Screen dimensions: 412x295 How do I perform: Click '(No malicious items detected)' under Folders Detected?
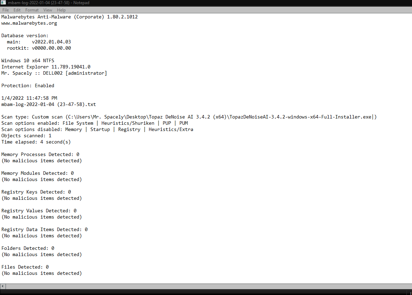(x=42, y=255)
